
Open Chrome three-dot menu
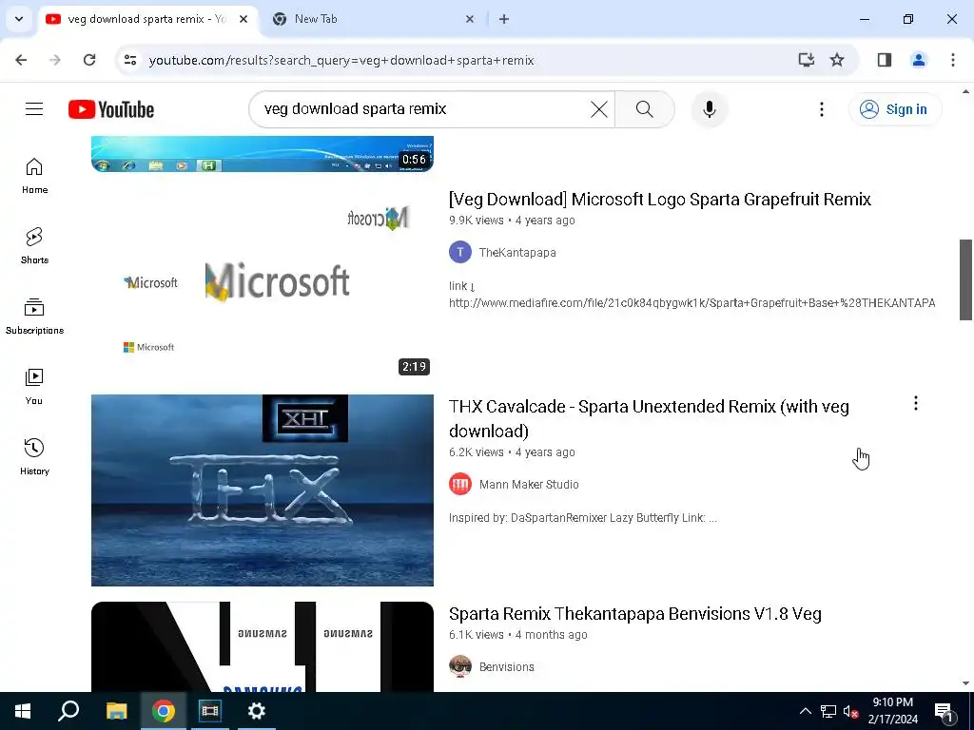point(953,60)
